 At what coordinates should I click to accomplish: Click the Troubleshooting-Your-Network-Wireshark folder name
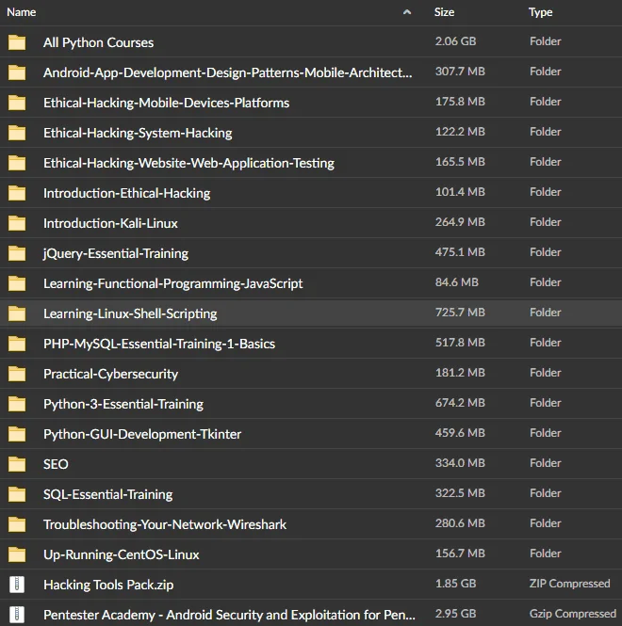click(x=165, y=524)
